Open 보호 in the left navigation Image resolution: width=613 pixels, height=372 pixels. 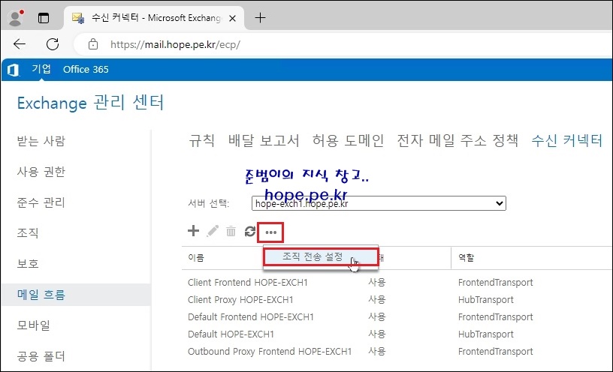click(28, 264)
